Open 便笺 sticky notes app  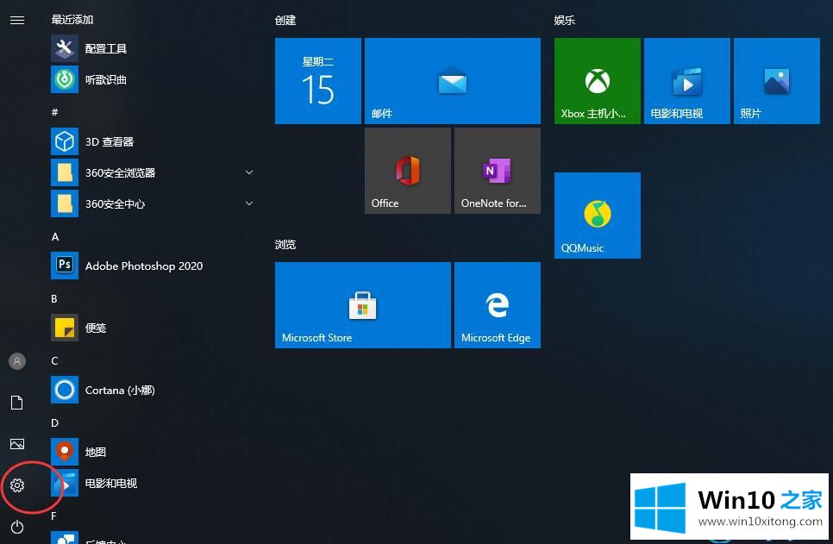153,328
